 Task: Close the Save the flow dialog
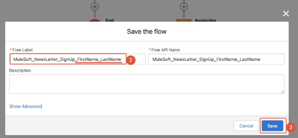pos(286,14)
